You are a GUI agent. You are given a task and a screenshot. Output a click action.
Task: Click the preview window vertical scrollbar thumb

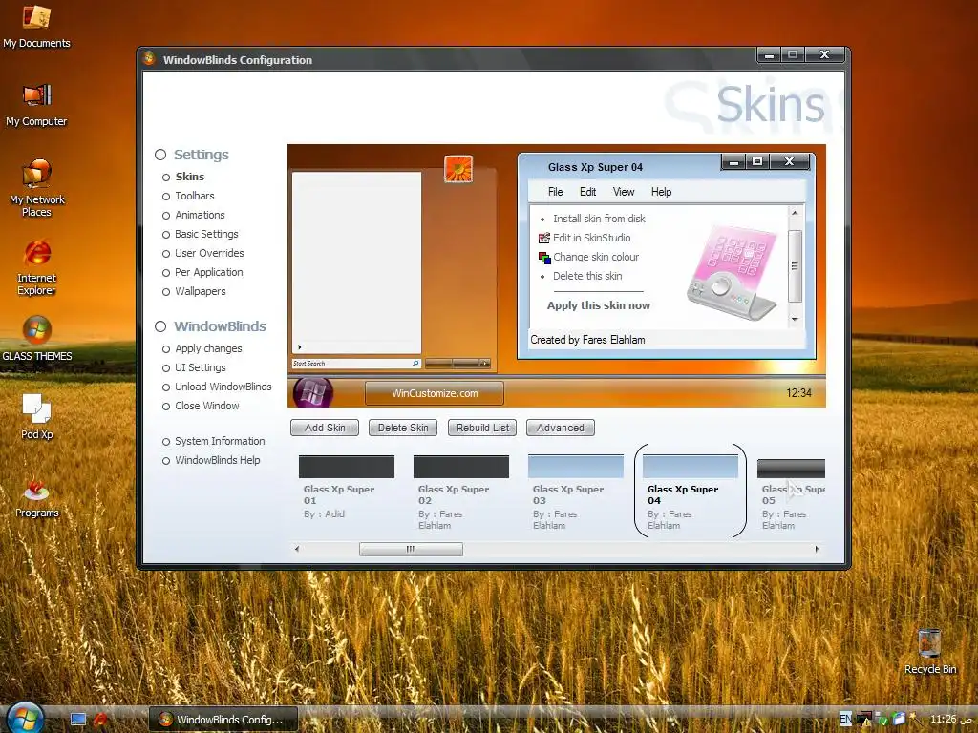tap(795, 266)
